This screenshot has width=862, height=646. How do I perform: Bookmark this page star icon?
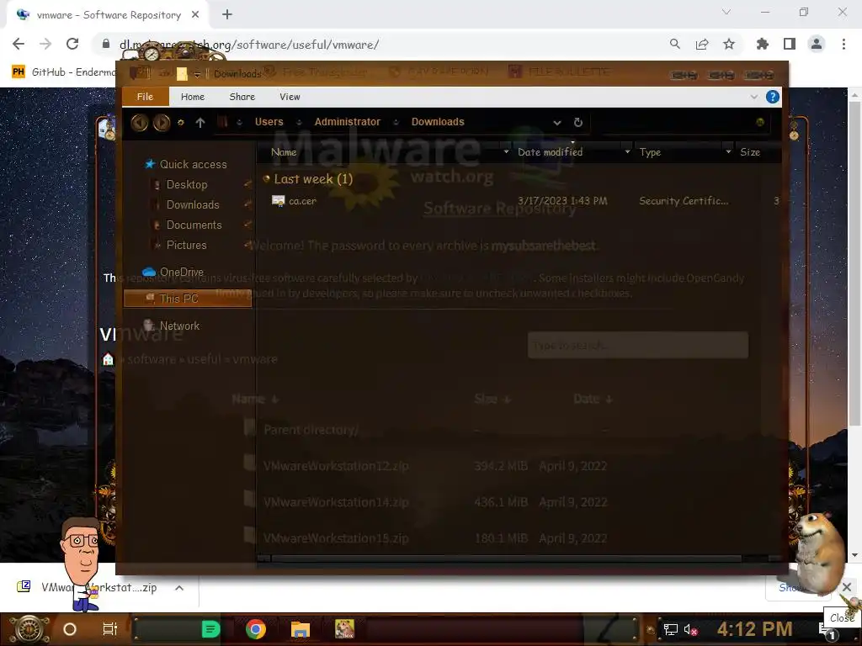tap(729, 44)
